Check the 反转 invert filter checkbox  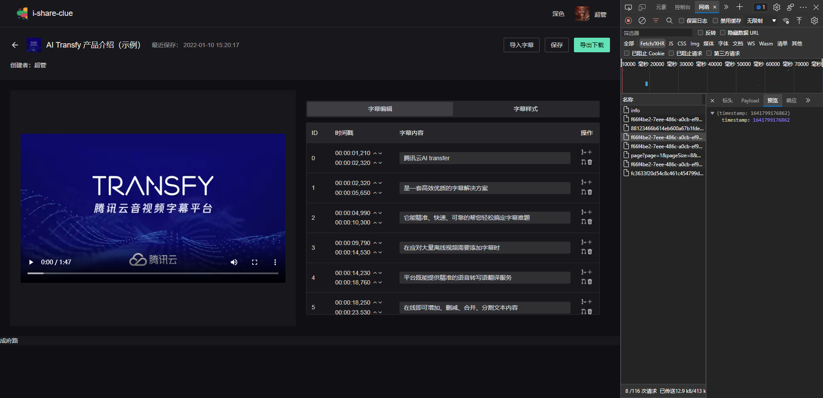coord(700,33)
